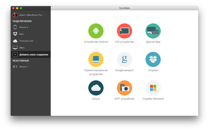Choose the Службы Microsoft icon
The width and height of the screenshot is (209, 131).
[x=153, y=88]
